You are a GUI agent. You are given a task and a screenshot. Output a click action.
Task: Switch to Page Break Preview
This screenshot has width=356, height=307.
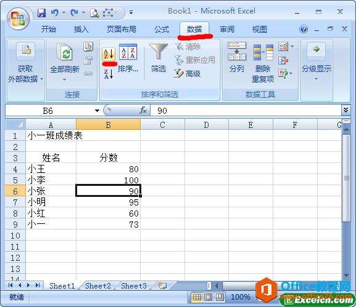tap(219, 297)
